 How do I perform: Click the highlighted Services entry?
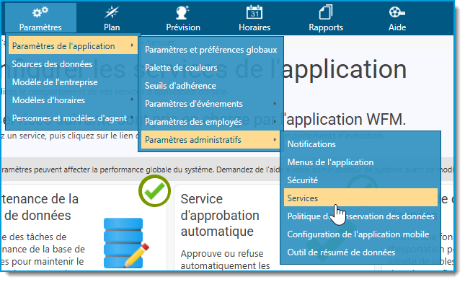[x=360, y=198]
